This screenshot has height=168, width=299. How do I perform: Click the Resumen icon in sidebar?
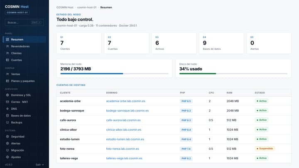[x=7, y=39]
